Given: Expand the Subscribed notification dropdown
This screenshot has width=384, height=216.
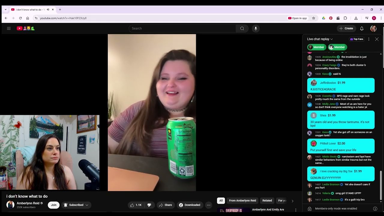Looking at the screenshot, I should pos(76,205).
